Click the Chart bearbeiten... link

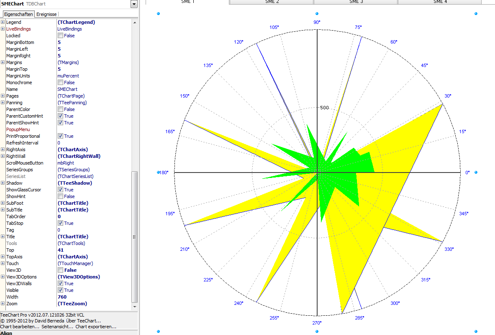[20, 327]
